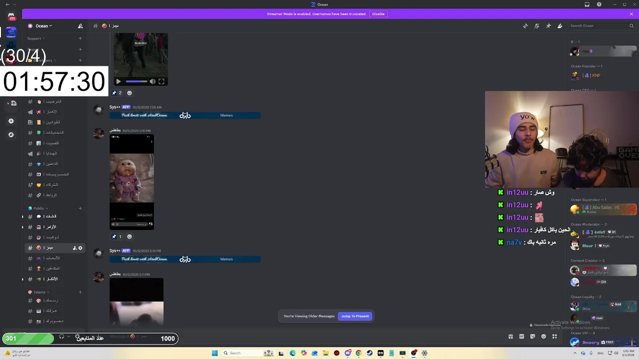639x359 pixels.
Task: Open emoji picker in message bar
Action: 544,337
